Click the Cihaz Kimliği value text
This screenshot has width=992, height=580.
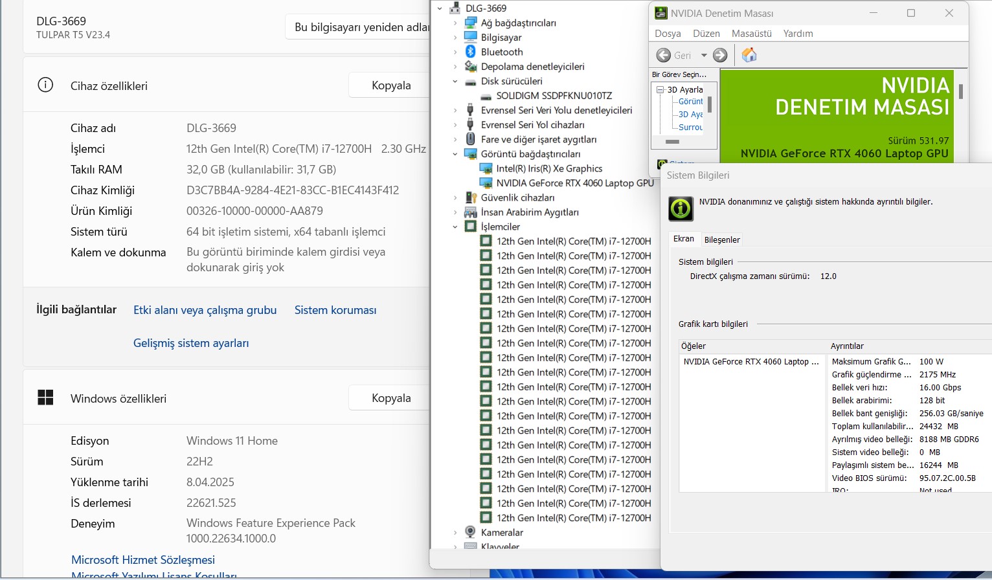pos(293,190)
